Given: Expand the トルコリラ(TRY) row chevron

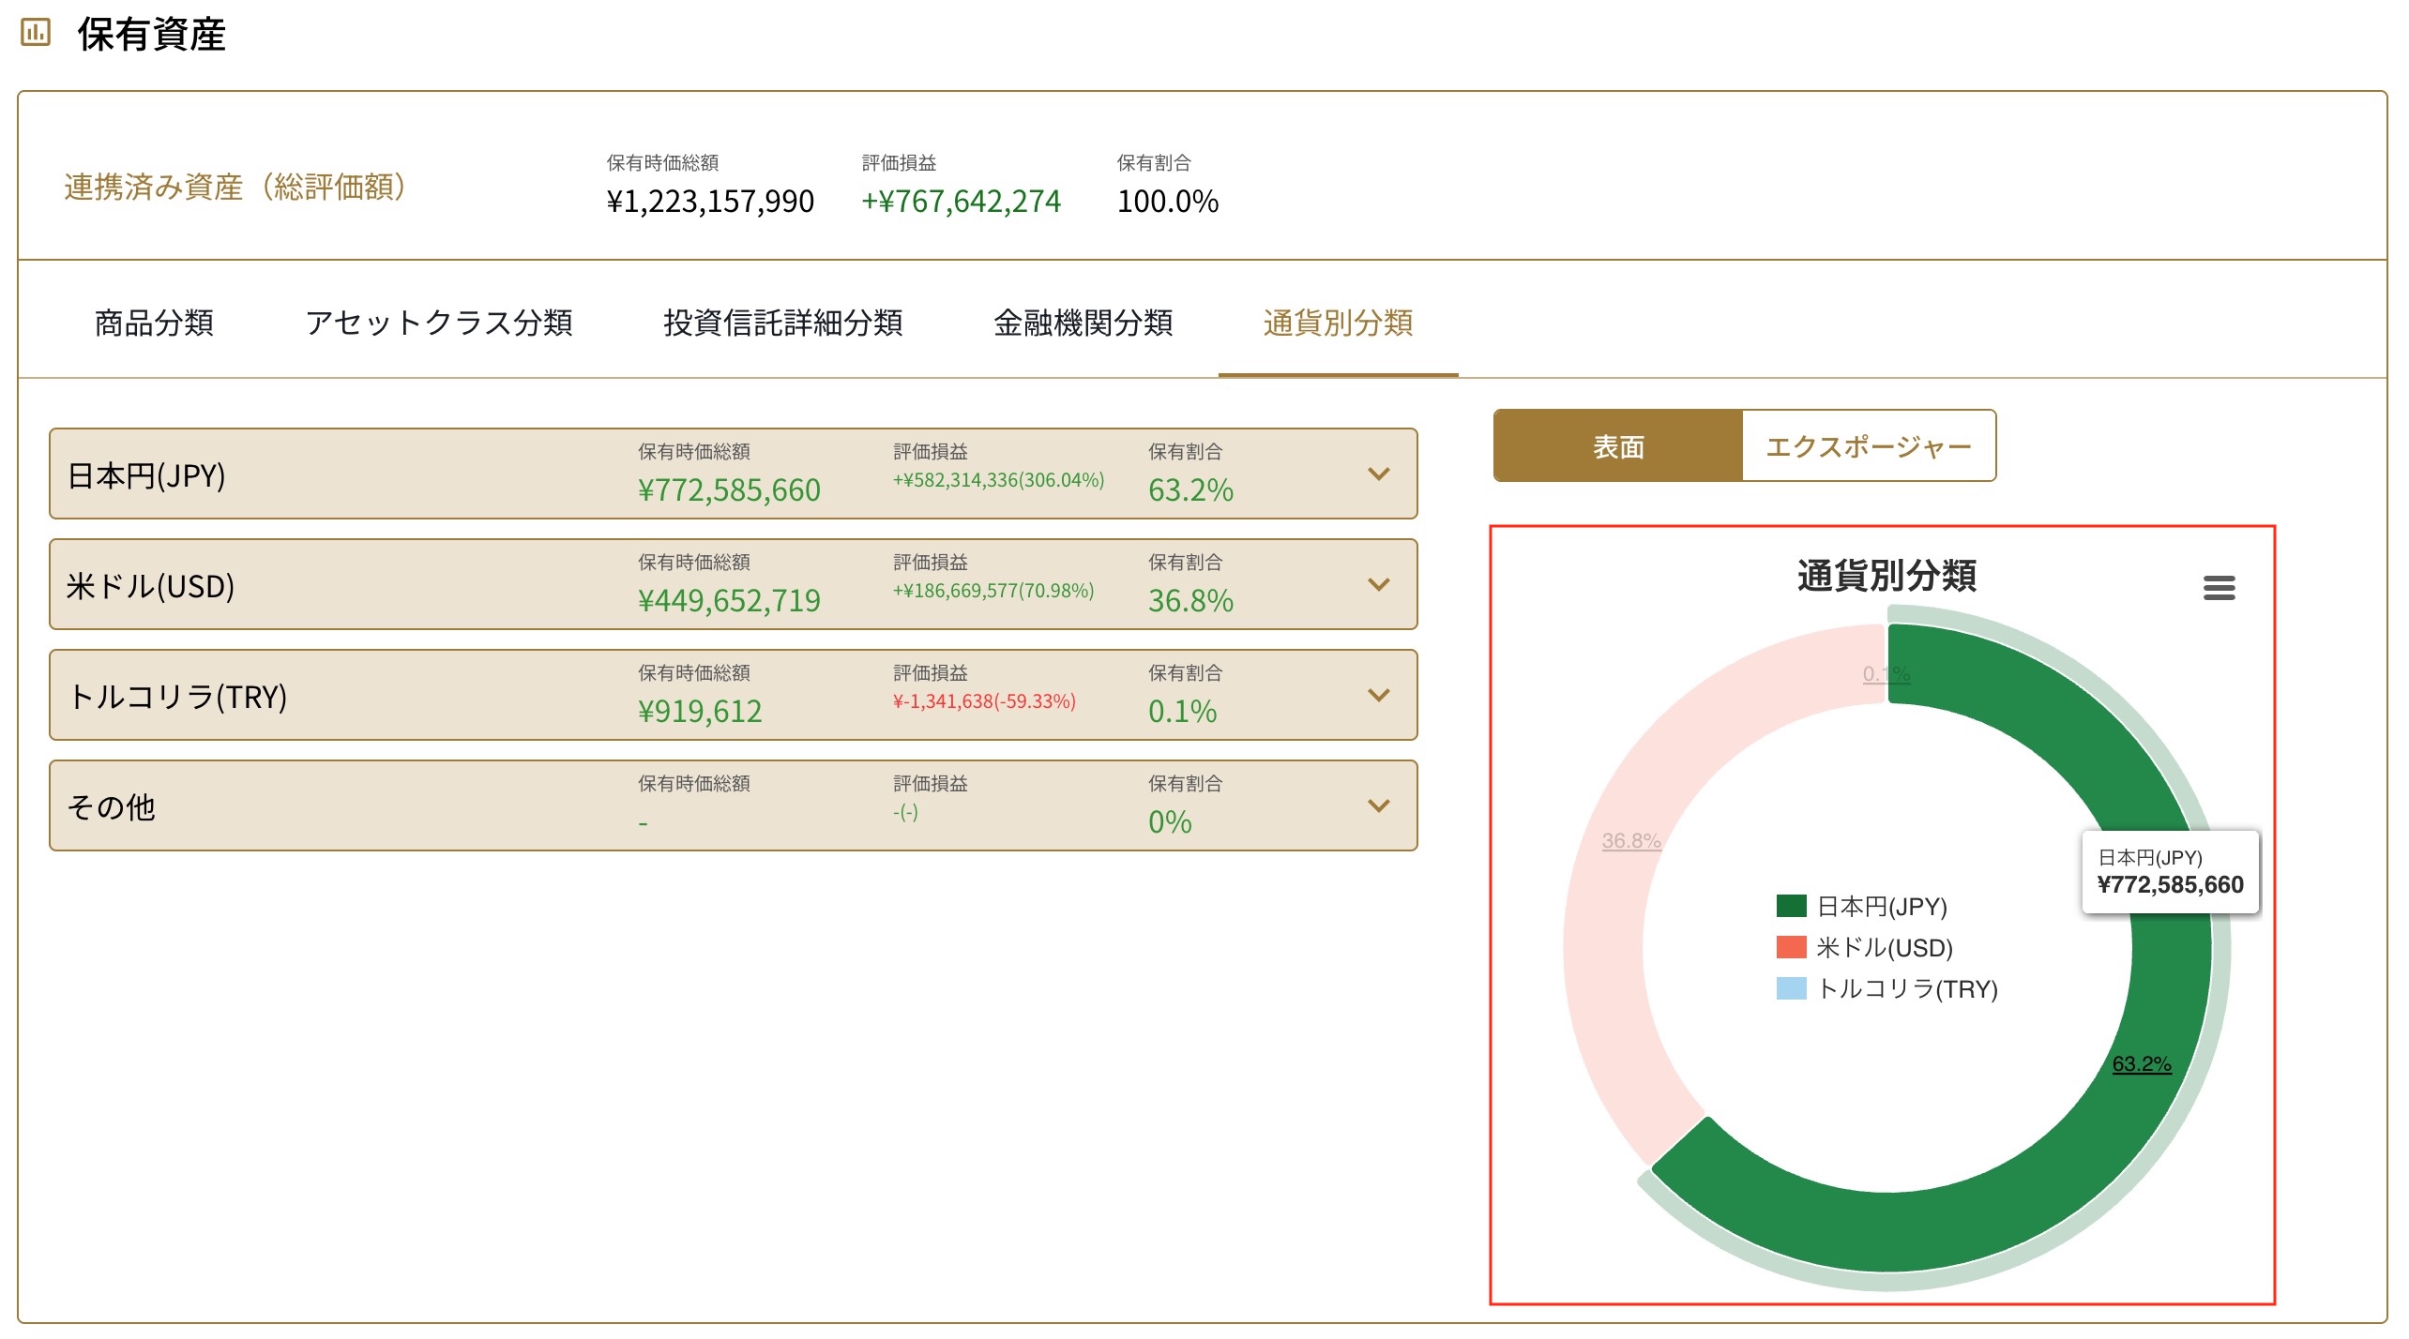Looking at the screenshot, I should pos(1378,695).
